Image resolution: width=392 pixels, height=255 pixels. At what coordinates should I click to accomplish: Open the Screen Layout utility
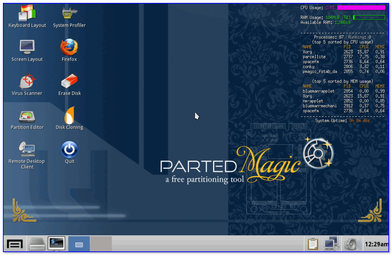click(x=27, y=47)
